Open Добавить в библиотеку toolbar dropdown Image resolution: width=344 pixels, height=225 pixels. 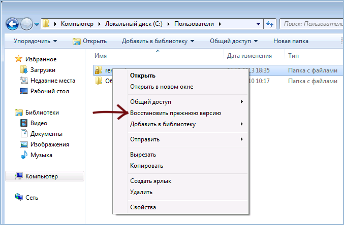pyautogui.click(x=158, y=41)
